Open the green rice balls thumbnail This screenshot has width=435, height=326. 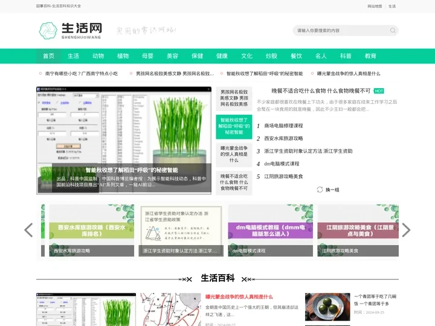[327, 307]
